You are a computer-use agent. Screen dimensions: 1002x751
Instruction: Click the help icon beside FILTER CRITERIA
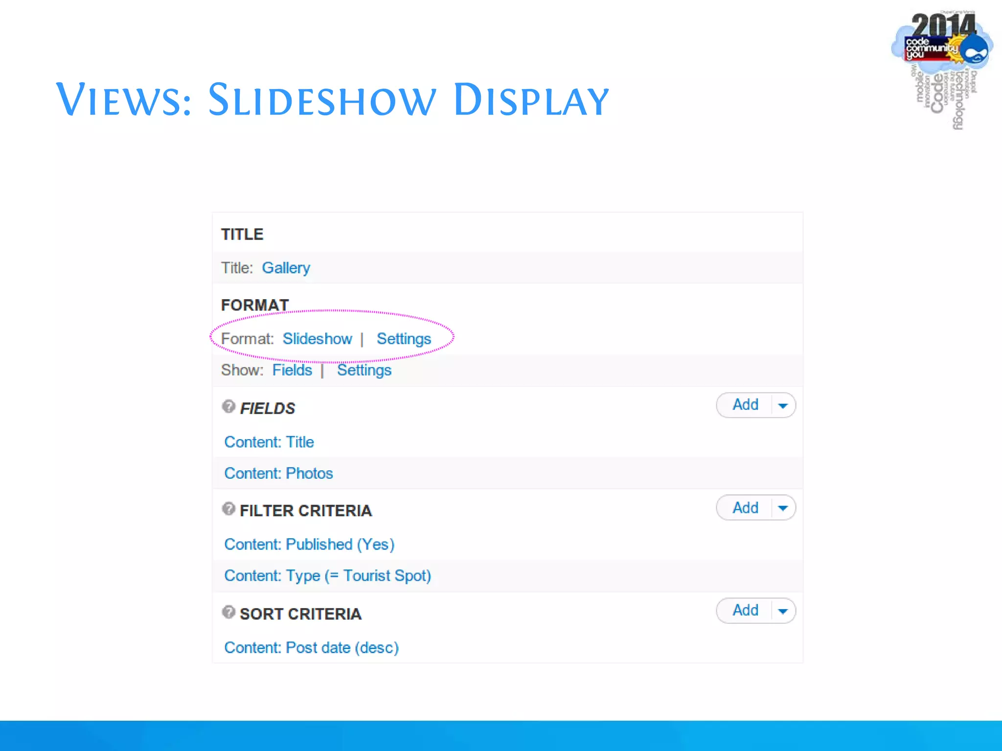[228, 509]
